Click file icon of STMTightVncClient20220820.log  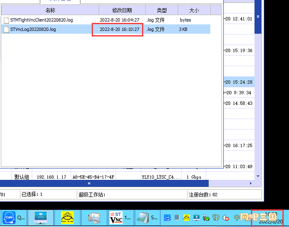(x=6, y=20)
